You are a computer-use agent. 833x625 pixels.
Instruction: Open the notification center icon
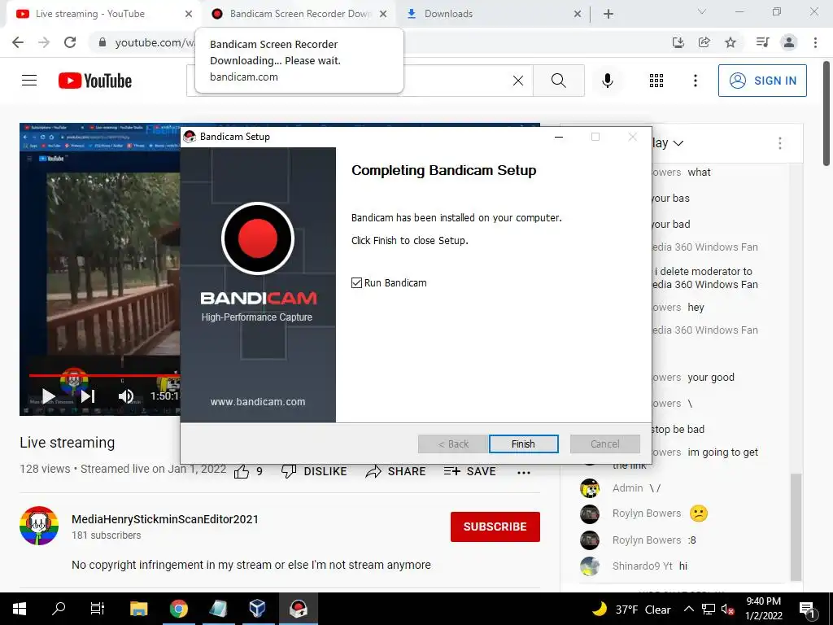pos(807,609)
